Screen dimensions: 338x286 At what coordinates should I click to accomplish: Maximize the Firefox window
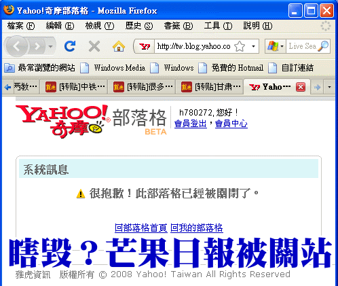(311, 10)
